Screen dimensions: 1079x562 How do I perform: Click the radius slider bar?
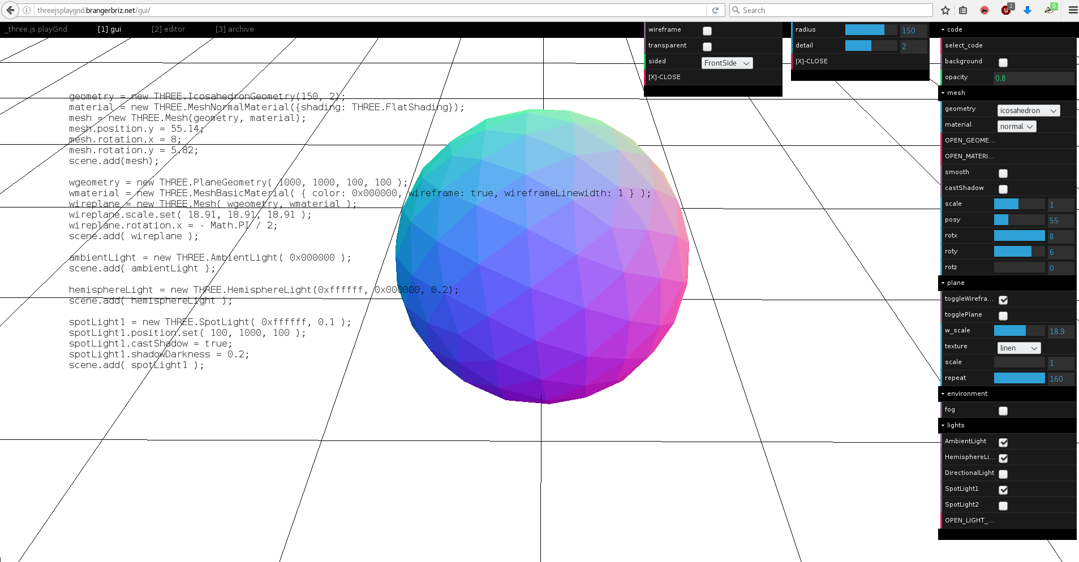point(870,30)
